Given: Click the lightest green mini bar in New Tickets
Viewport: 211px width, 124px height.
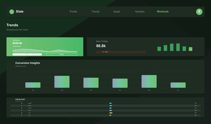Looking at the screenshot, I should pos(190,49).
